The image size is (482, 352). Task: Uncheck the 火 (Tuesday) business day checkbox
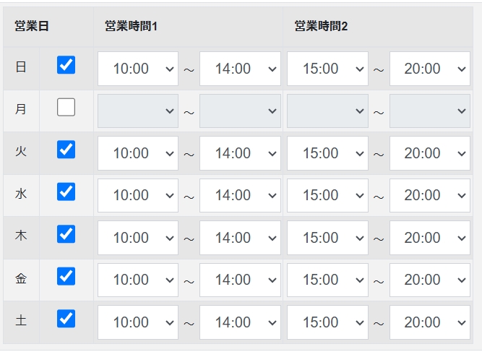click(x=66, y=150)
